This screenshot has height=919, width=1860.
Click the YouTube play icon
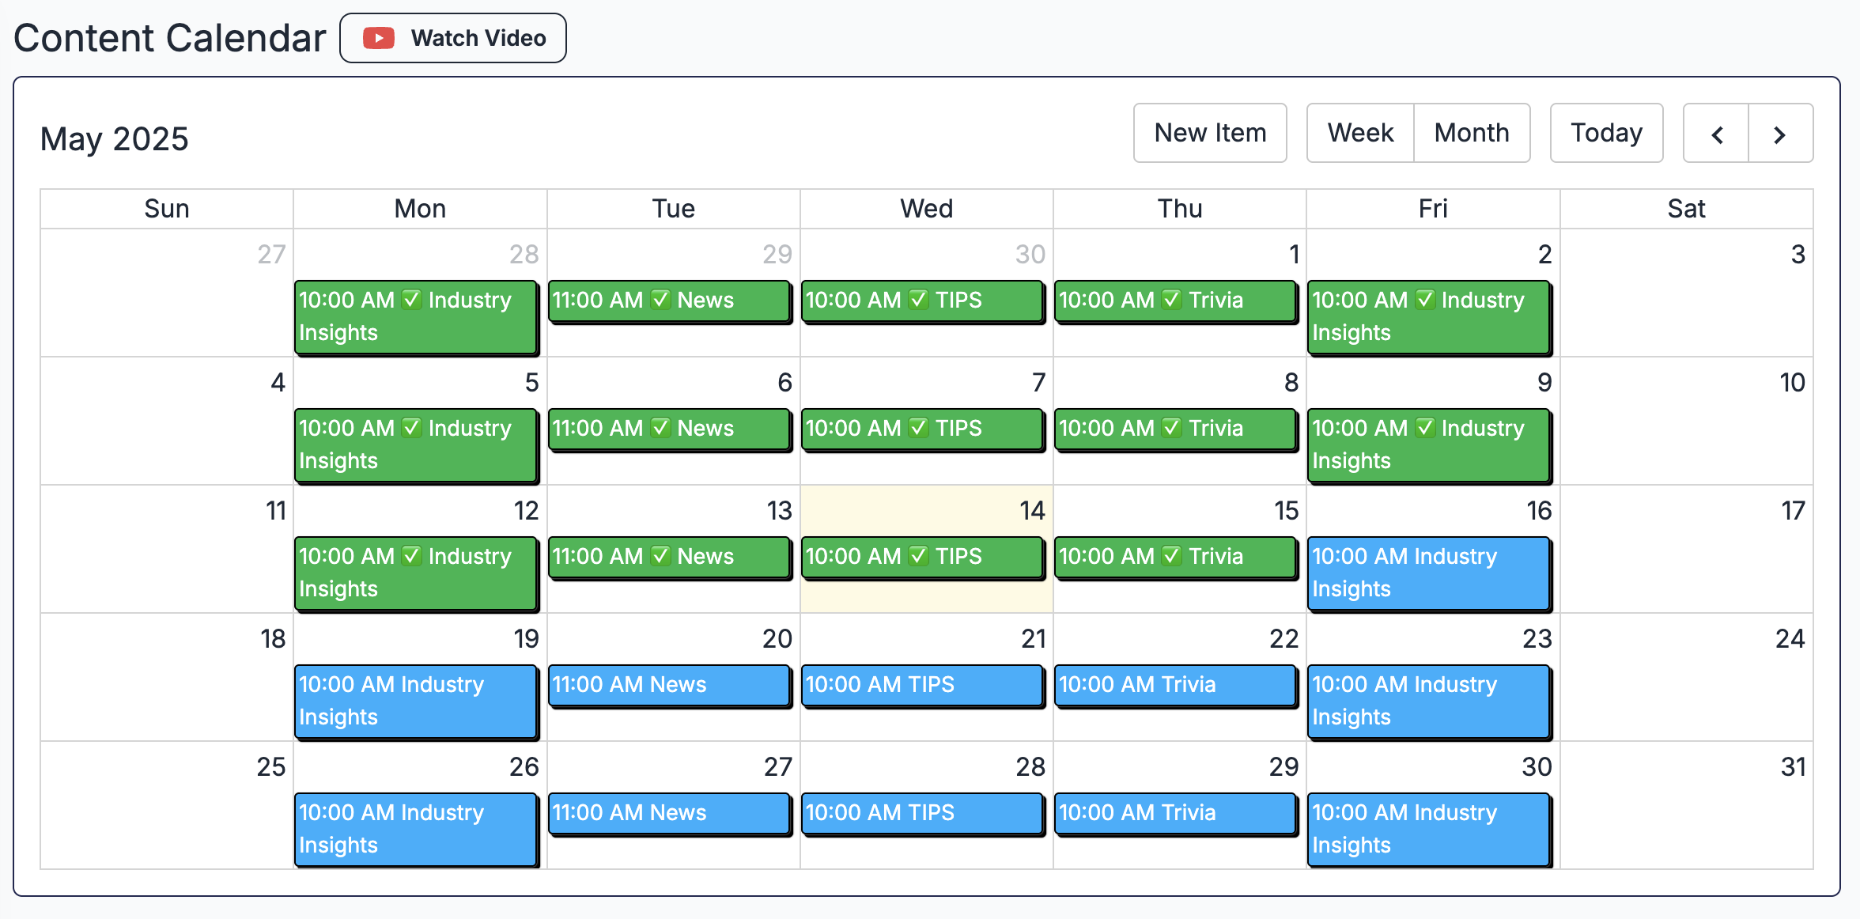379,38
